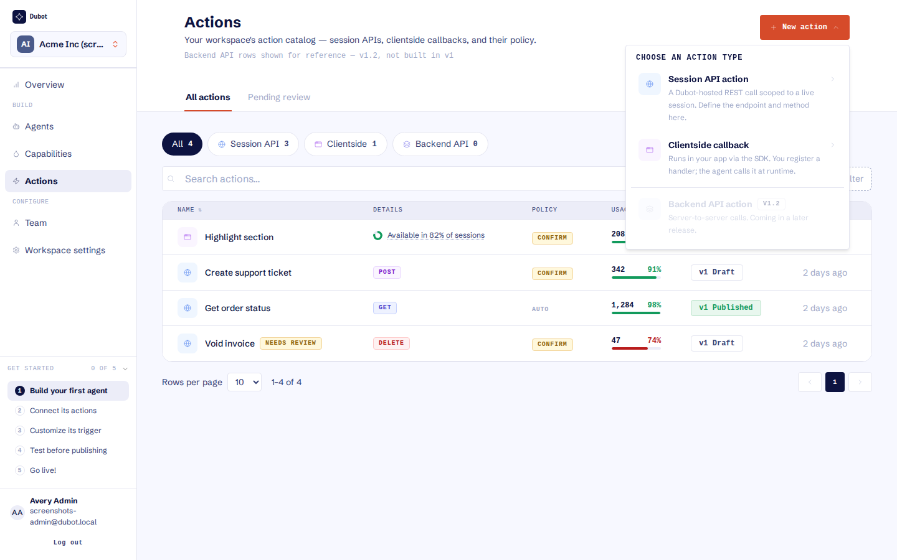Click the Void invoice row icon
The width and height of the screenshot is (897, 560).
pos(187,343)
